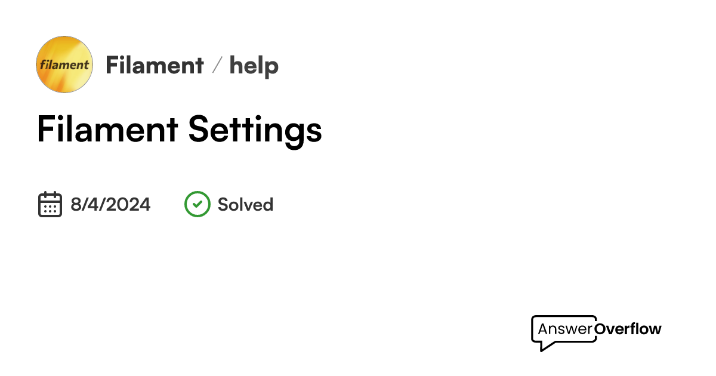Image resolution: width=716 pixels, height=376 pixels.
Task: Click the calendar icon beside the date
Action: [50, 204]
